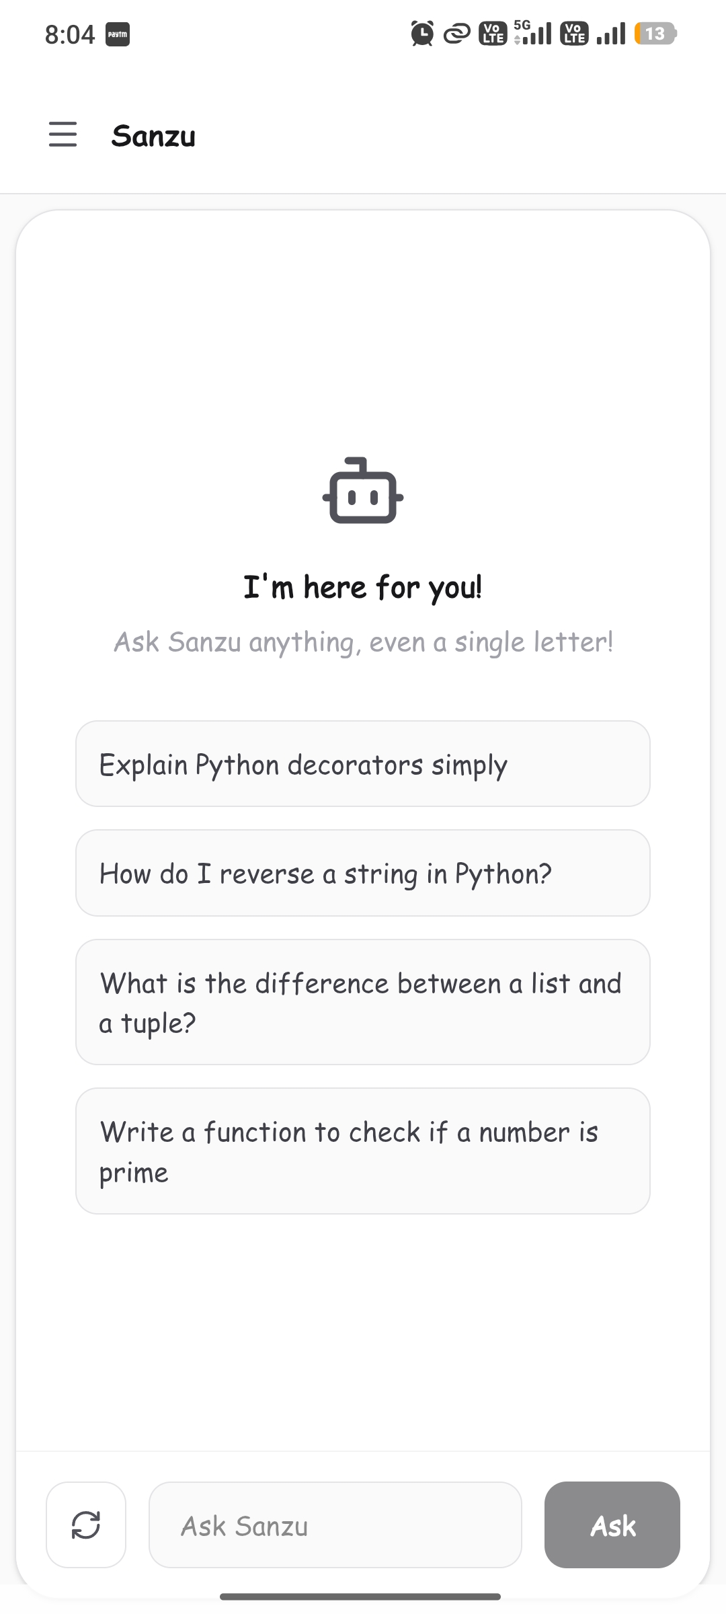Image resolution: width=726 pixels, height=1614 pixels.
Task: Tap the refresh chat icon
Action: (86, 1525)
